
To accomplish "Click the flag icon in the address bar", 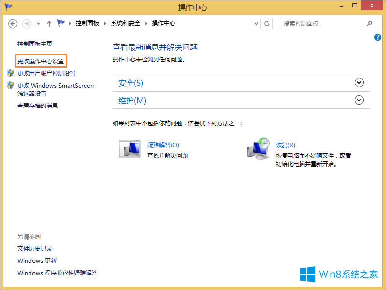I will 61,23.
